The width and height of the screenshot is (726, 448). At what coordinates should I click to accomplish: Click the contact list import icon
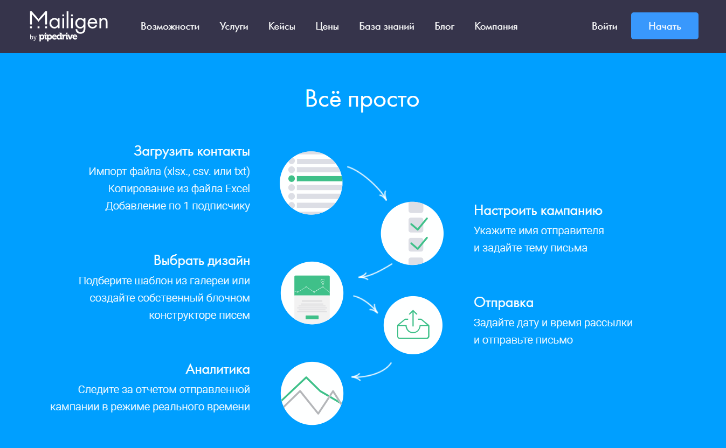coord(311,183)
